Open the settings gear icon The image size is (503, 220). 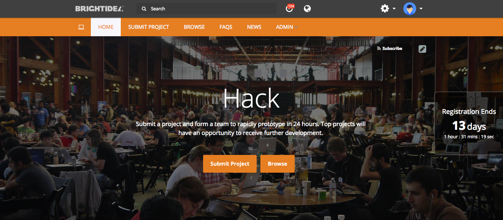pyautogui.click(x=385, y=8)
